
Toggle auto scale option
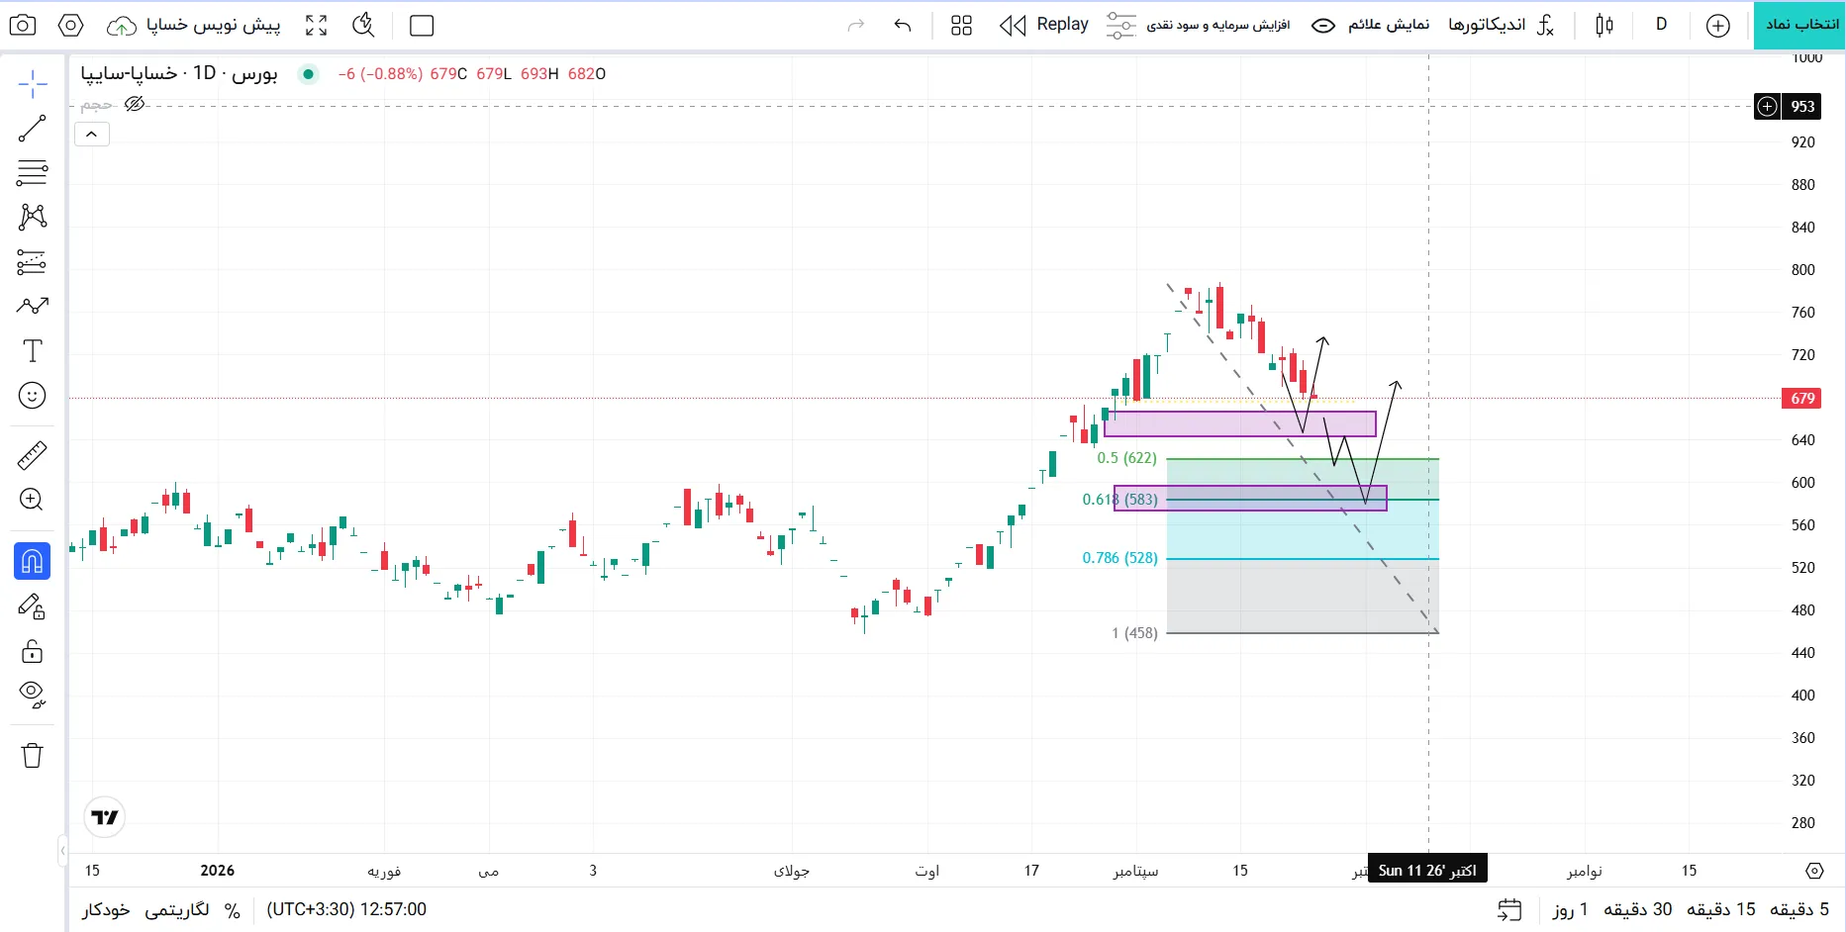106,909
